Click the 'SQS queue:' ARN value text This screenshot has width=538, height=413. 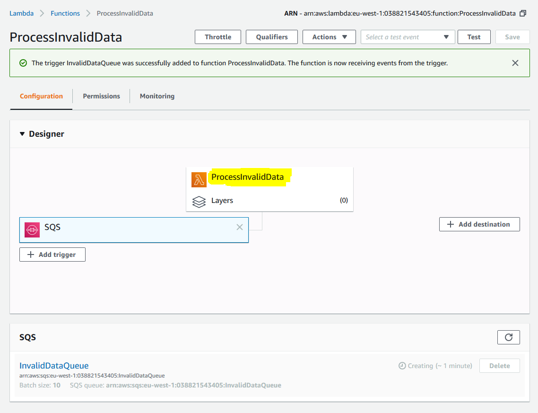point(193,385)
